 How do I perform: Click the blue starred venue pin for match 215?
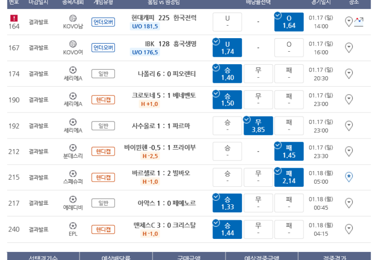click(x=349, y=177)
